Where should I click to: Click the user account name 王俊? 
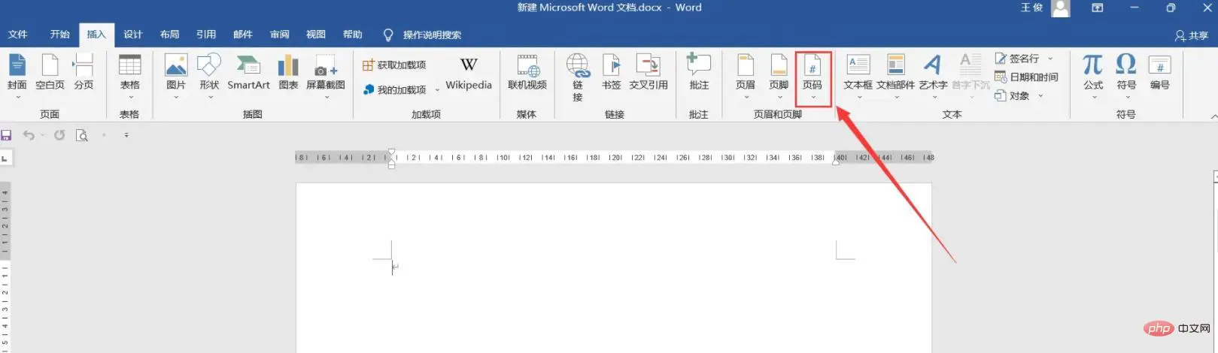click(1031, 8)
